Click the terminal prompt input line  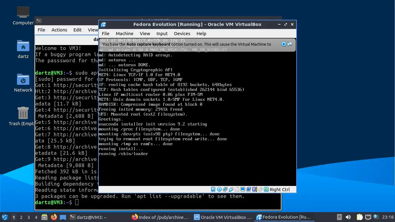158,202
